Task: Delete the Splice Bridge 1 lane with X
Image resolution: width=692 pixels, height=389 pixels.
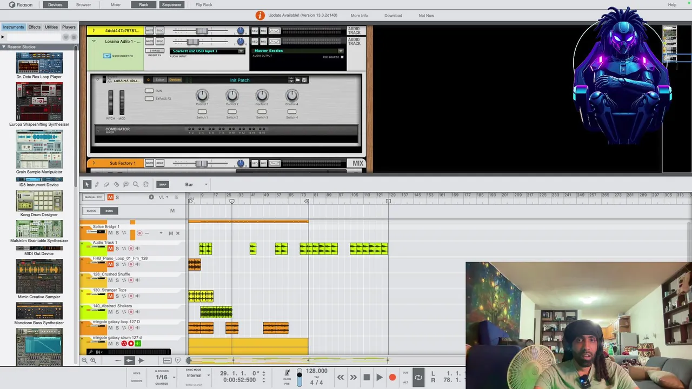Action: [177, 233]
